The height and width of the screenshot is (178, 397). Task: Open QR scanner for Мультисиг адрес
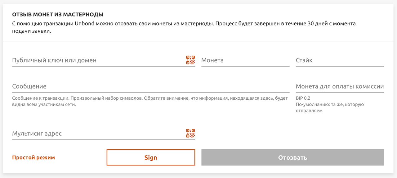pyautogui.click(x=190, y=133)
